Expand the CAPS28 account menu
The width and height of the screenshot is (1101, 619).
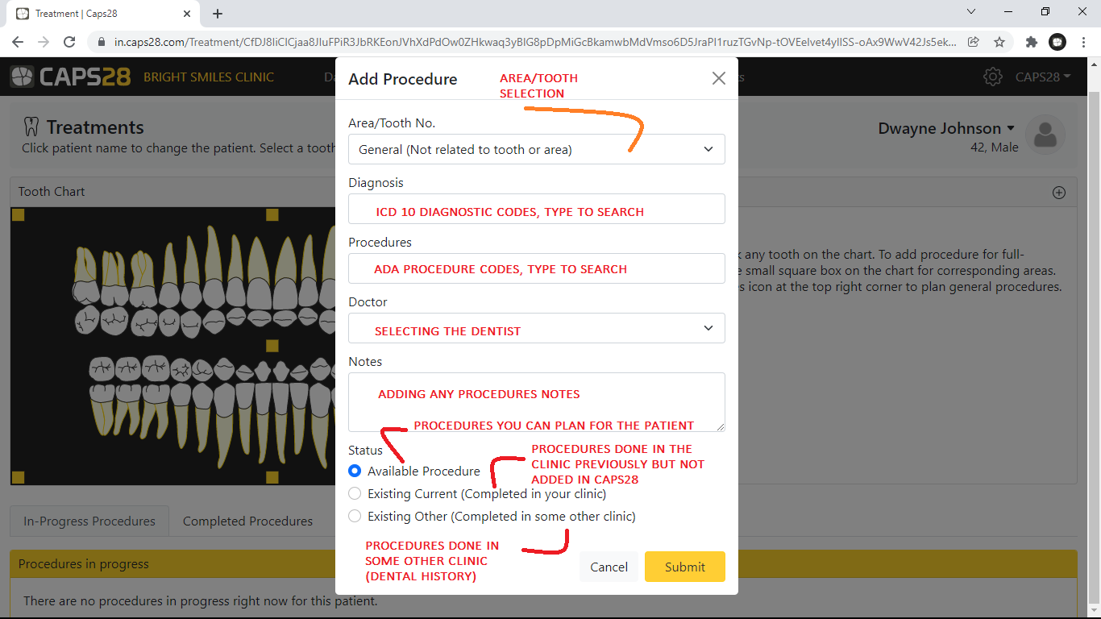(1043, 77)
